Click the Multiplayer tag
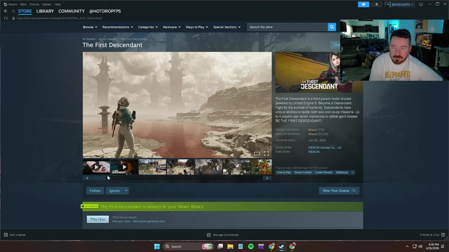The width and height of the screenshot is (449, 252). coord(342,172)
